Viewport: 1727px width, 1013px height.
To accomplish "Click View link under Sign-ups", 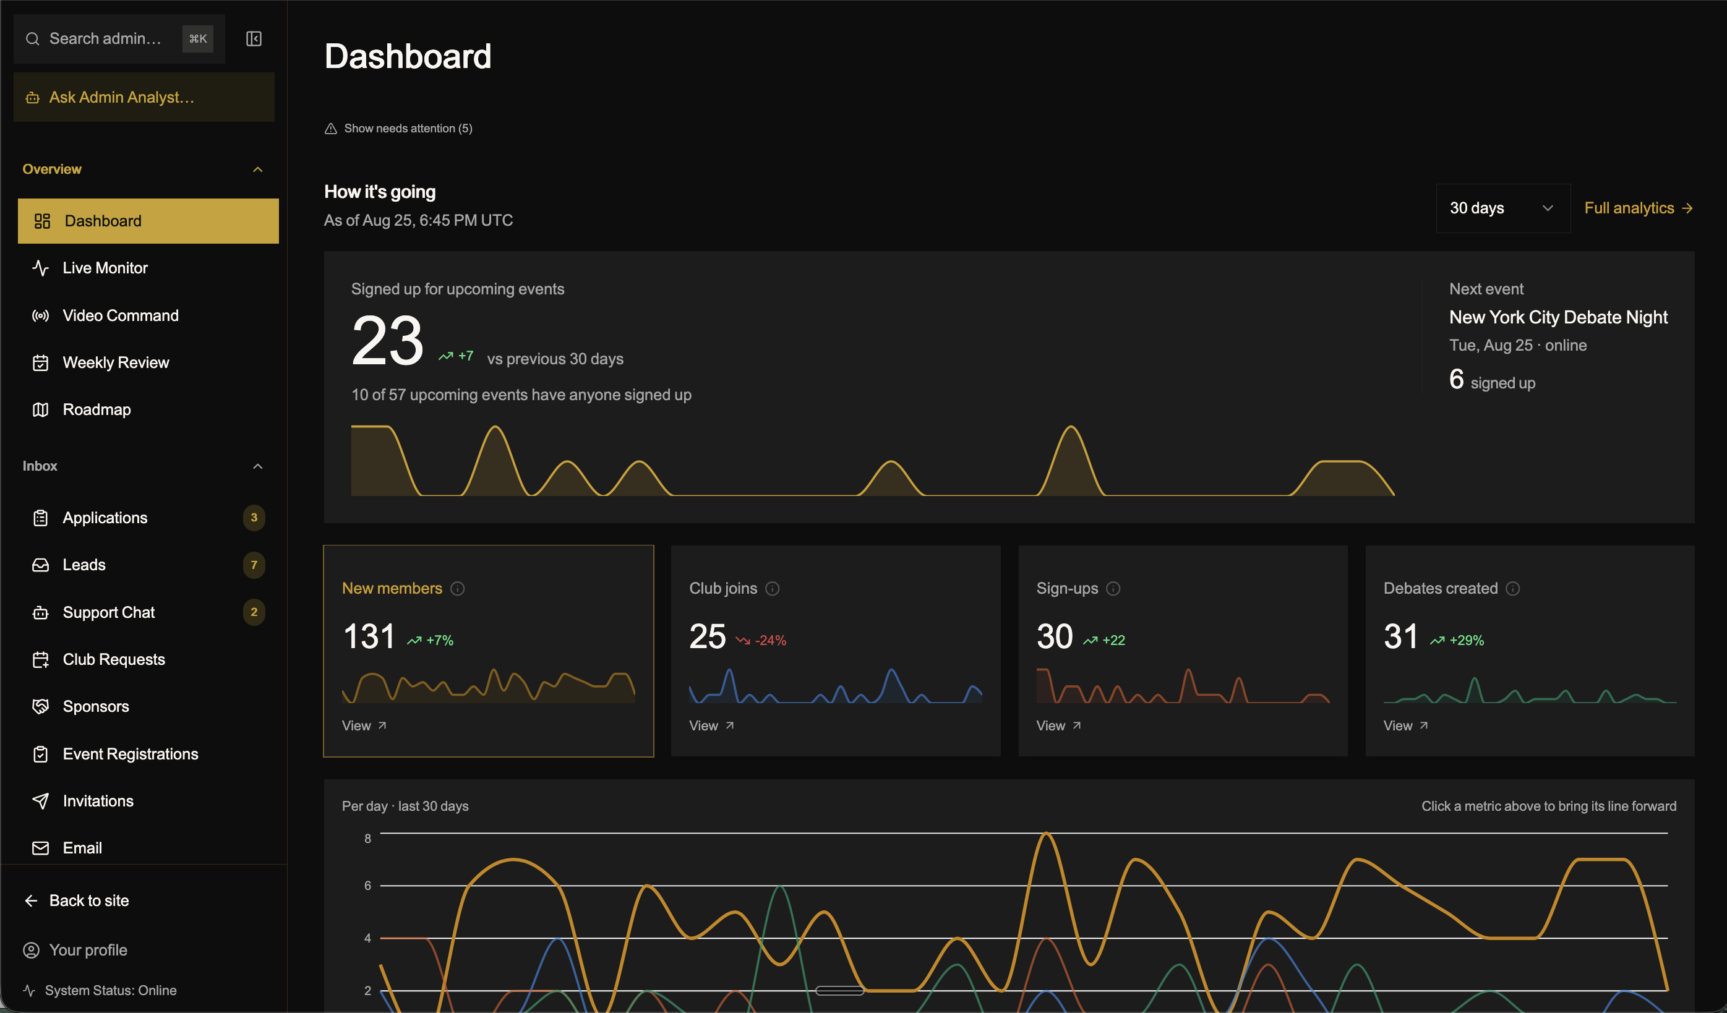I will [x=1059, y=726].
